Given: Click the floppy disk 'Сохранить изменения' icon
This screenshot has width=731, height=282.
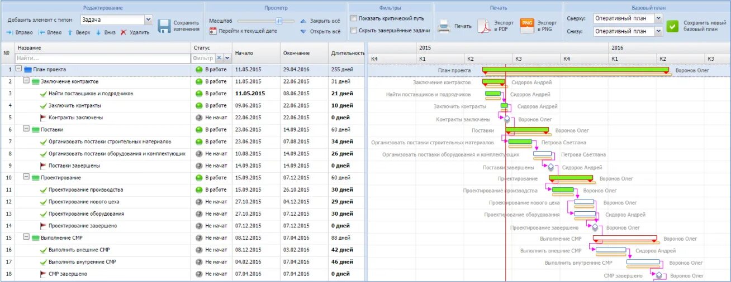Looking at the screenshot, I should click(x=164, y=26).
